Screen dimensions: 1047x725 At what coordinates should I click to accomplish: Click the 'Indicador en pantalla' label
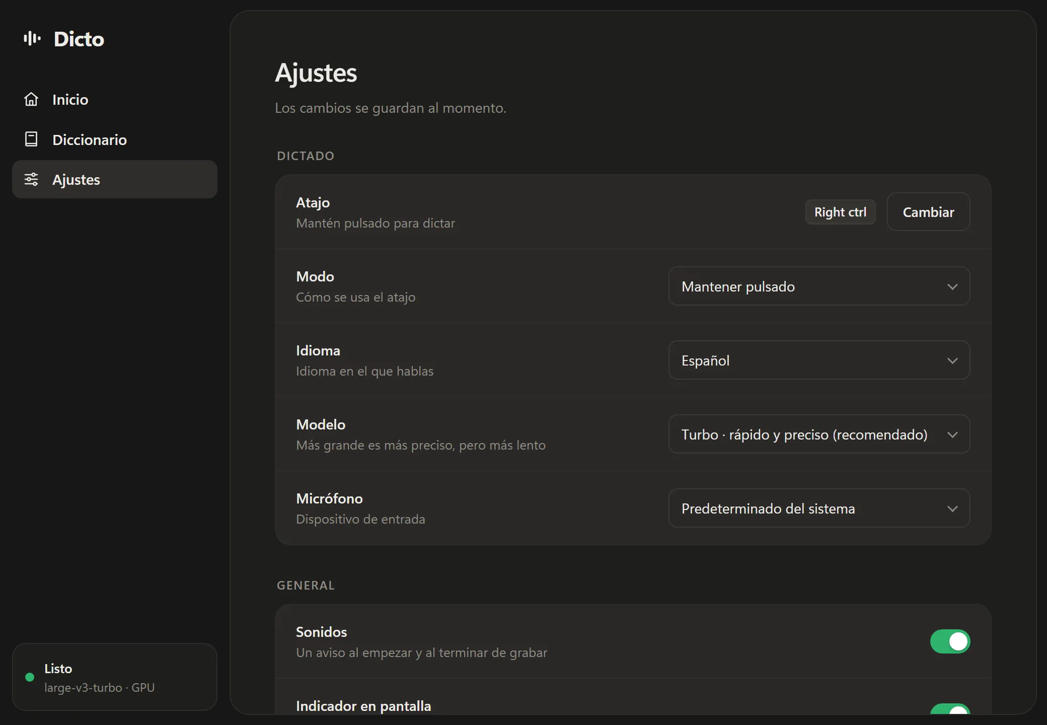point(363,706)
